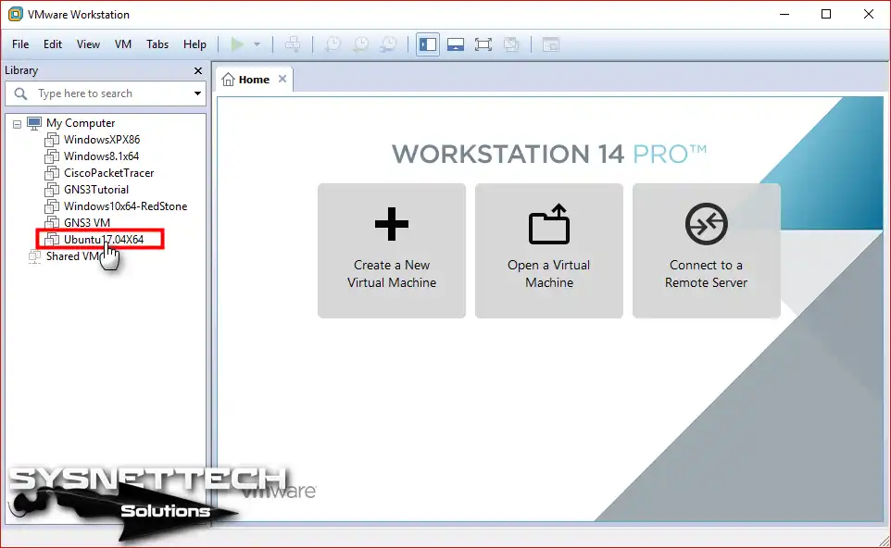Select the Windows8.1x64 virtual machine
Image resolution: width=891 pixels, height=548 pixels.
(101, 156)
